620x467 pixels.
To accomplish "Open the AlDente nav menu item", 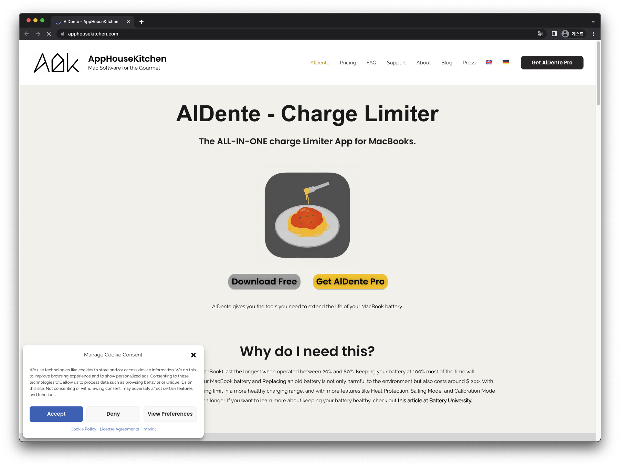I will tap(320, 63).
